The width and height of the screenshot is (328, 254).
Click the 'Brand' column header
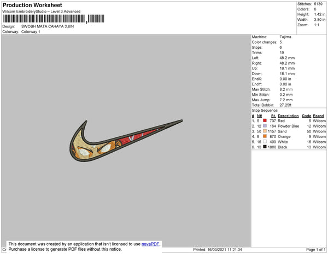coord(318,116)
